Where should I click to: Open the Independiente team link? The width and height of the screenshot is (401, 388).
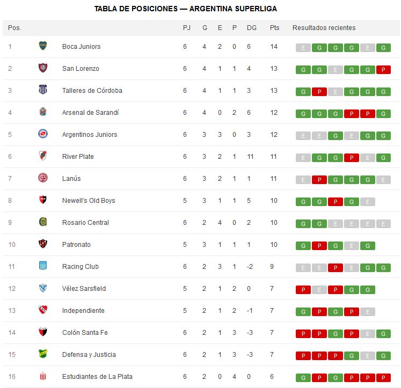click(x=83, y=311)
